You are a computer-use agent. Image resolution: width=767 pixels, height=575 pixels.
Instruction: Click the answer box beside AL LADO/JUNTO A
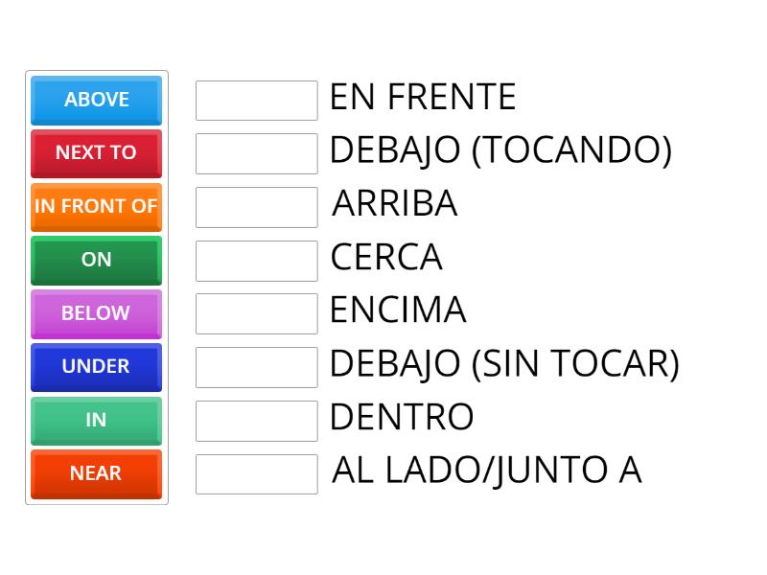click(x=256, y=472)
